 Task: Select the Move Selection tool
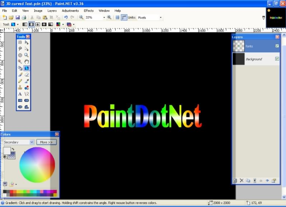click(27, 49)
